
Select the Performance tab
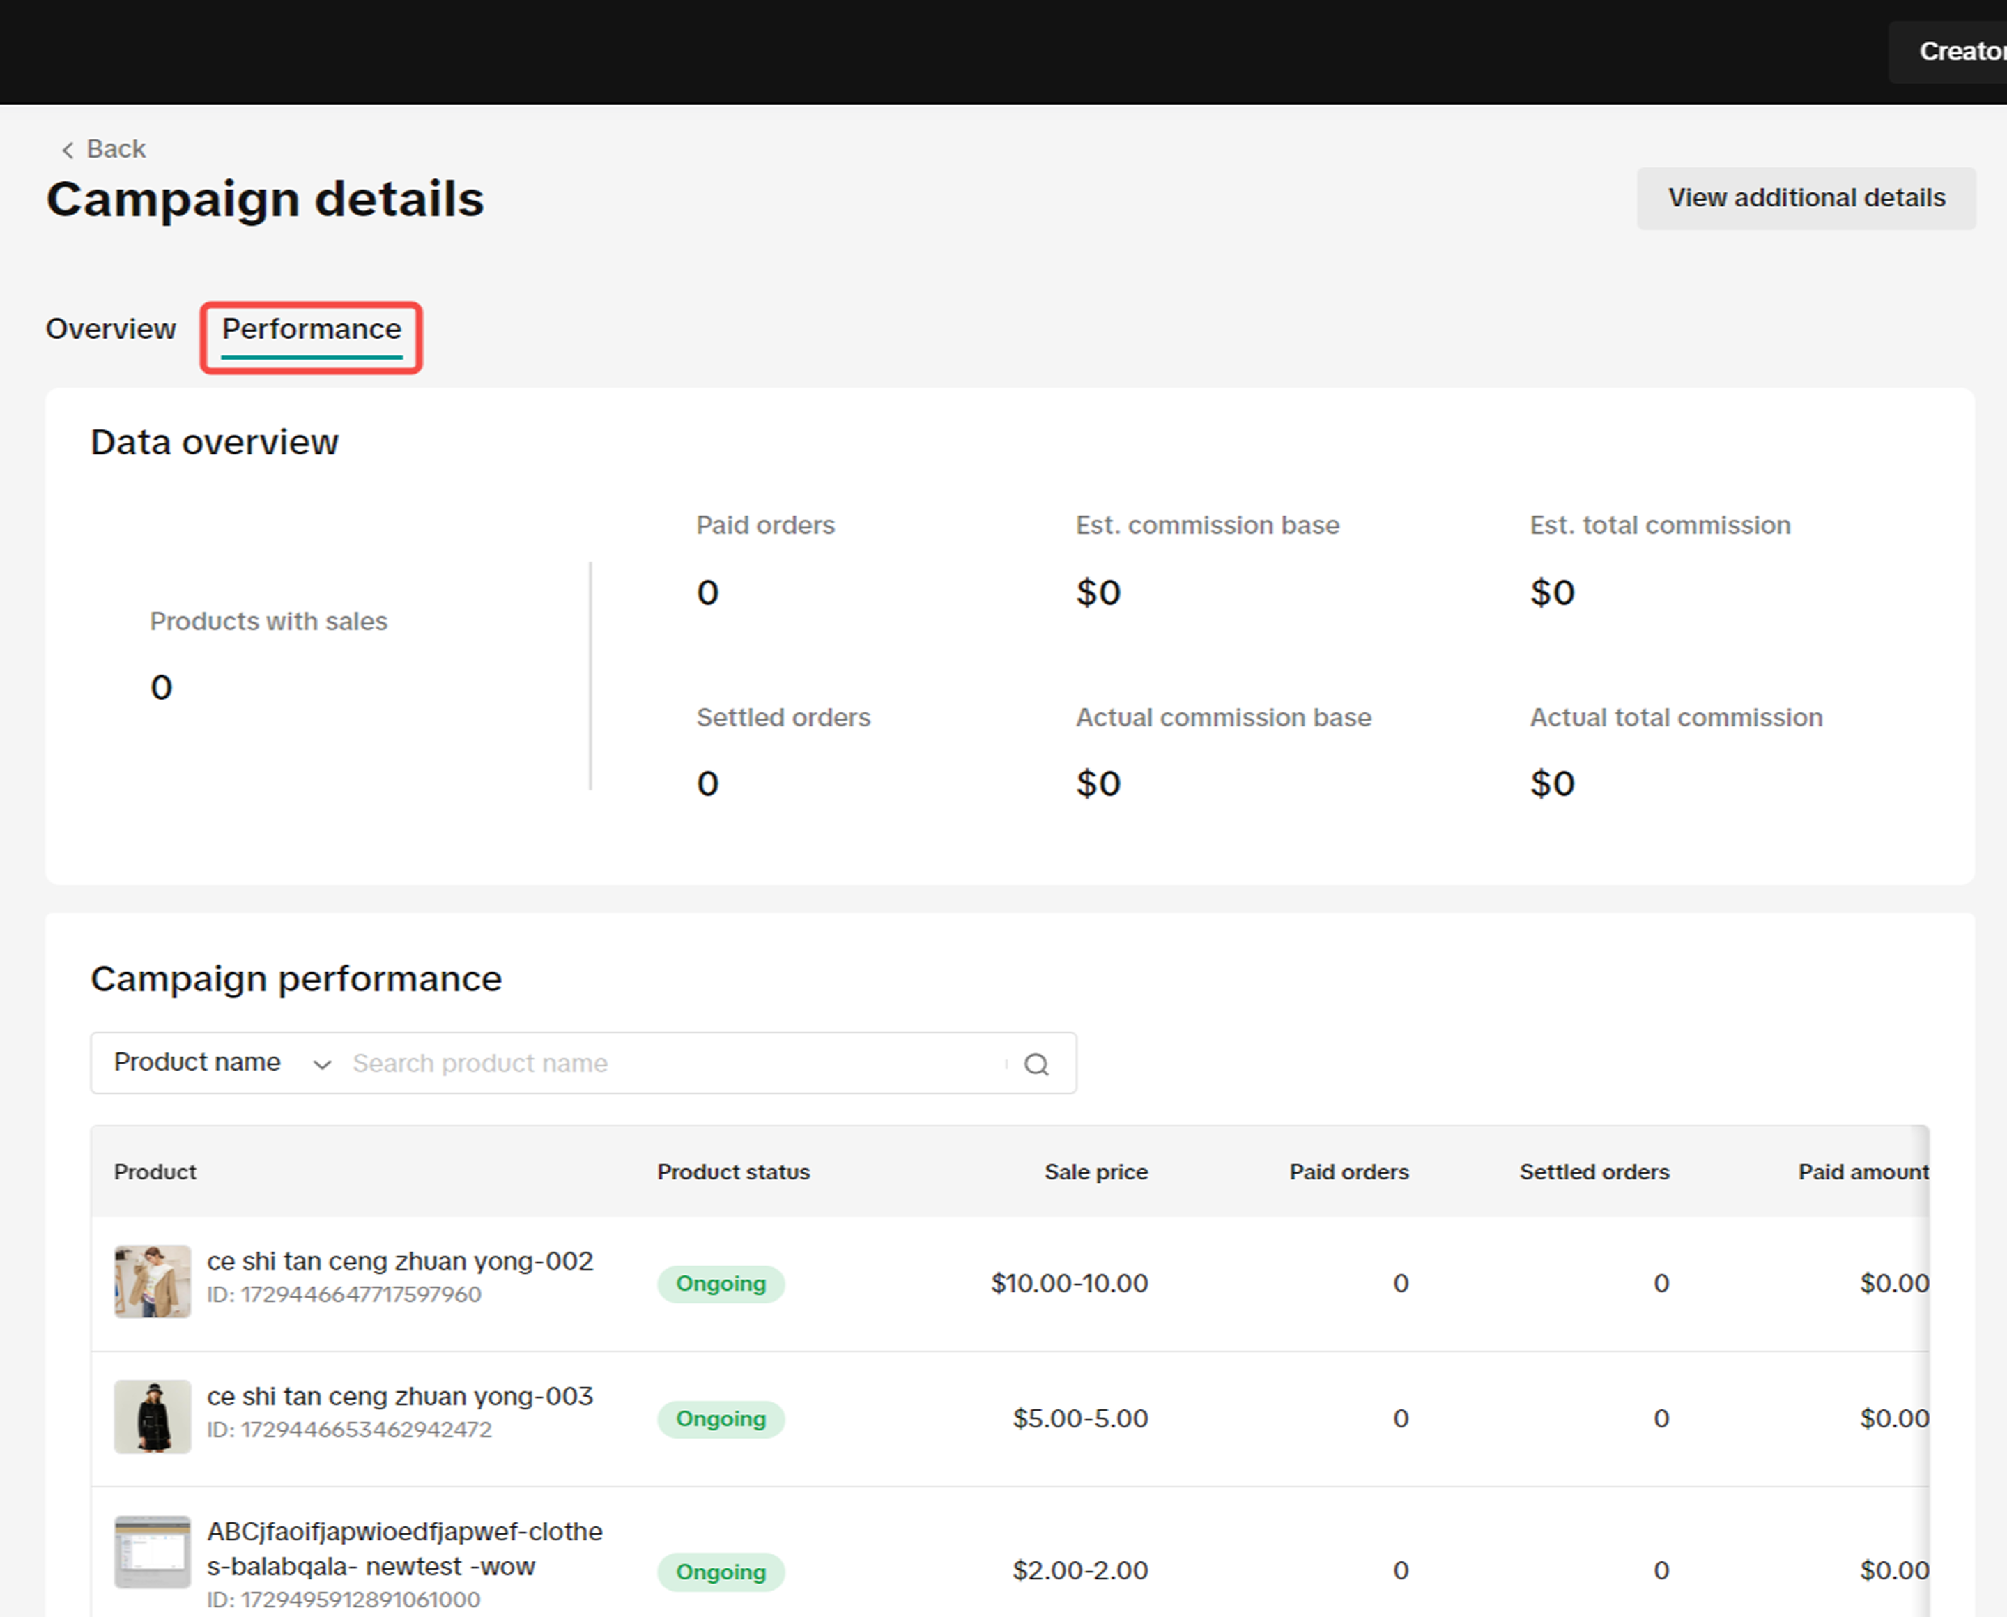(311, 330)
